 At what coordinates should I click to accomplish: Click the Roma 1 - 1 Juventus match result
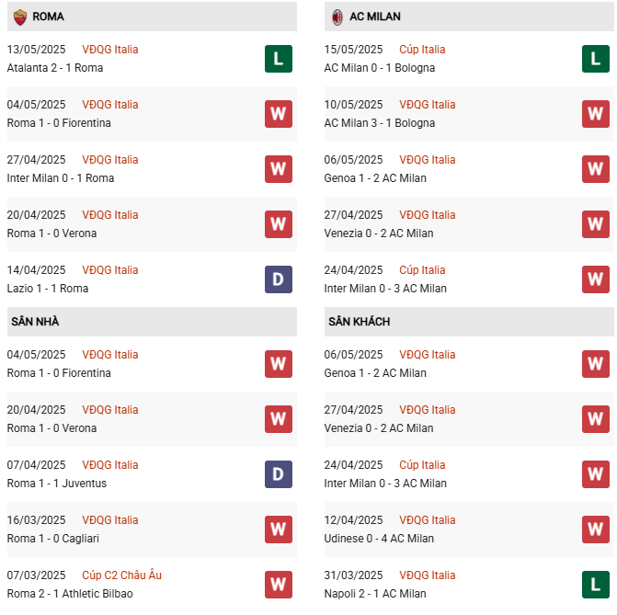(57, 484)
